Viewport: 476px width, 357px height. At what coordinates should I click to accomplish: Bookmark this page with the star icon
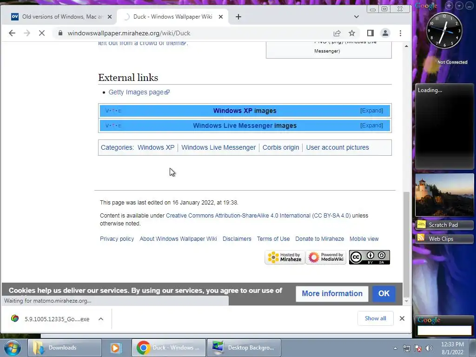point(352,33)
